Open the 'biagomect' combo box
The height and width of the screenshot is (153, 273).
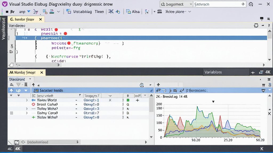click(176, 4)
